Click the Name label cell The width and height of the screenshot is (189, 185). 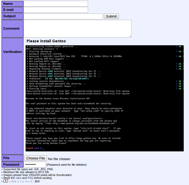pos(13,4)
